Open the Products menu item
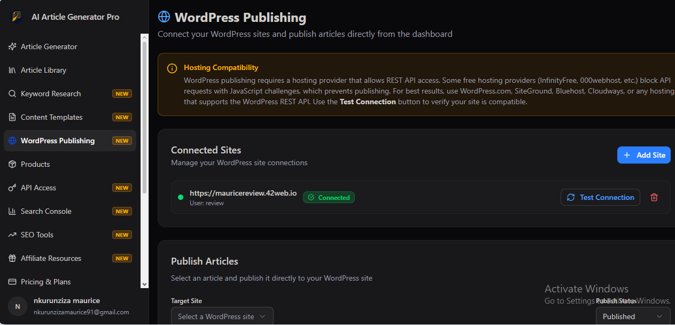The image size is (675, 325). click(x=70, y=164)
